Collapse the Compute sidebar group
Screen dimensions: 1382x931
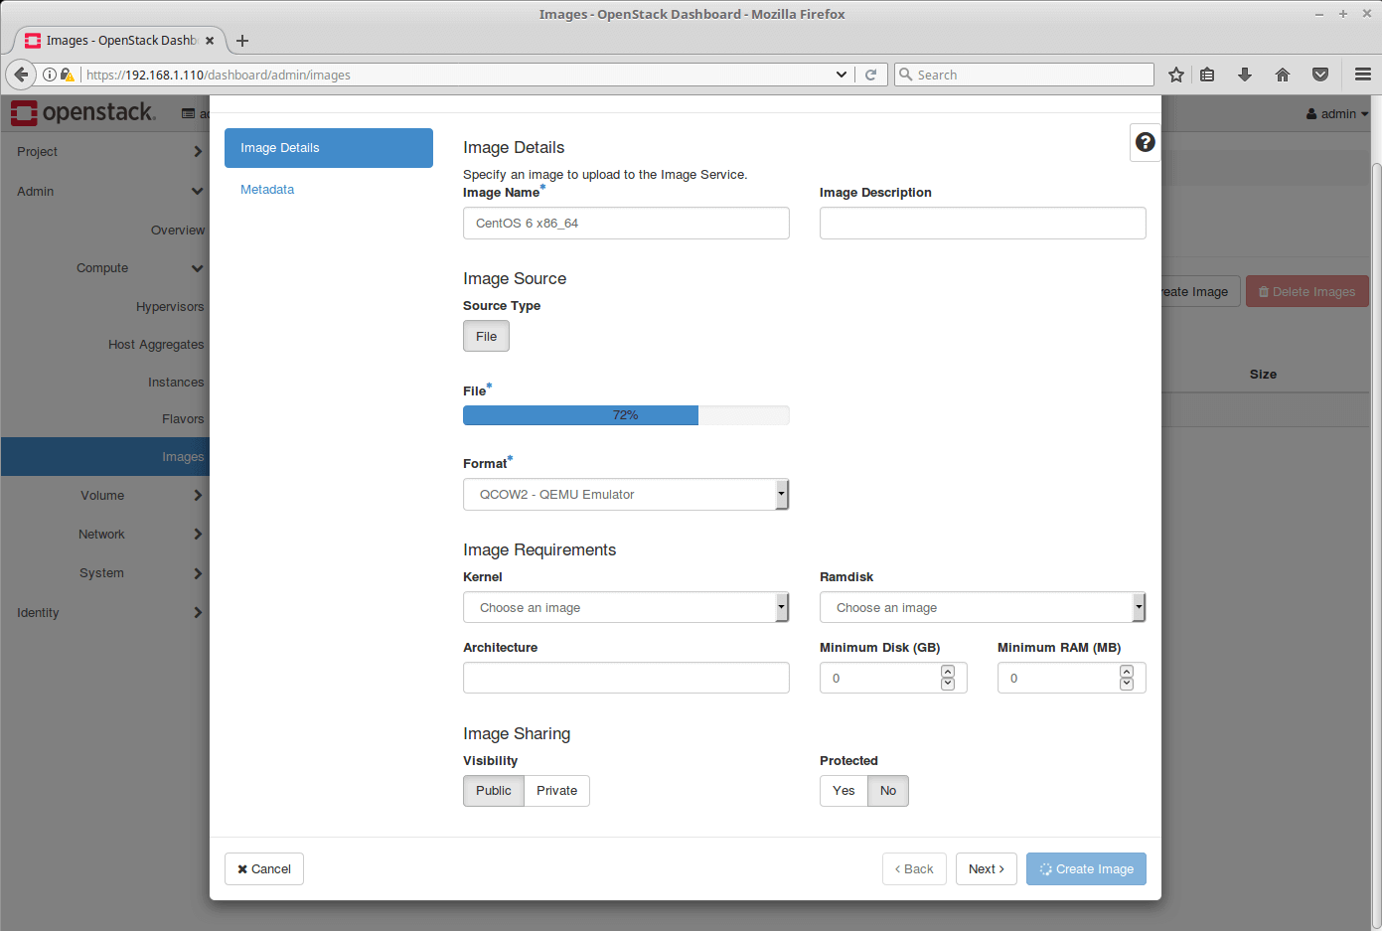(104, 268)
